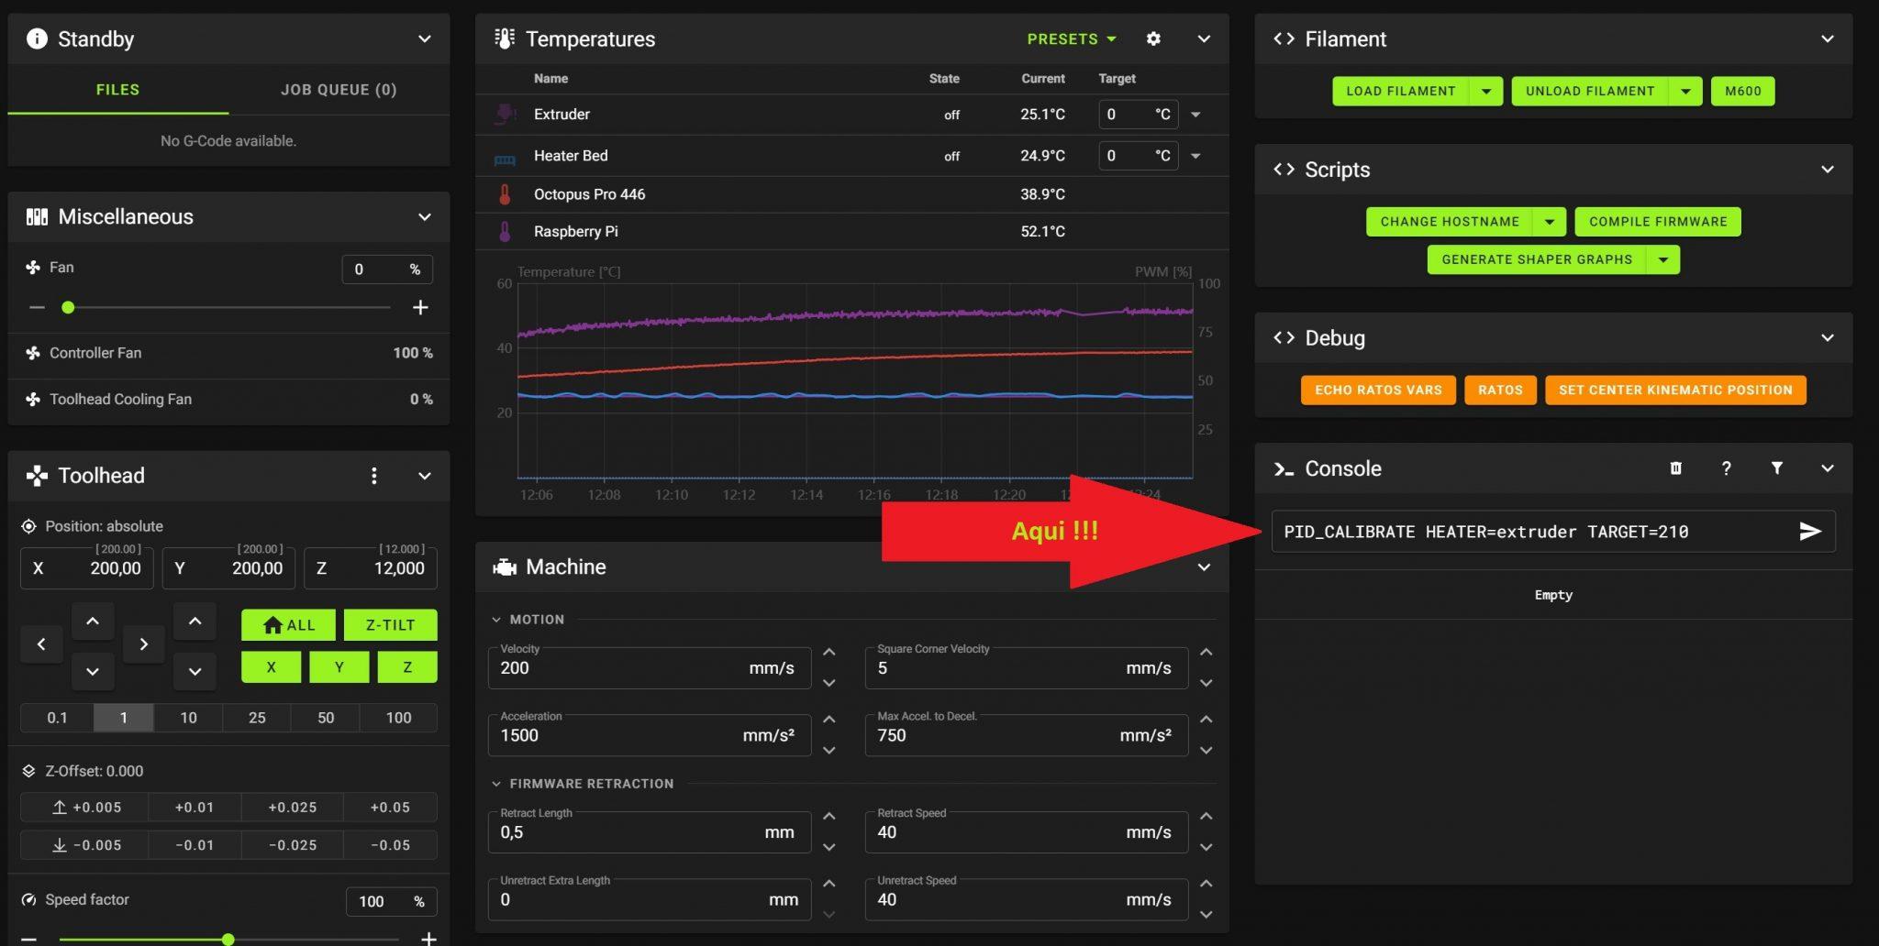
Task: Expand the UNLOAD FILAMENT dropdown arrow
Action: (x=1685, y=91)
